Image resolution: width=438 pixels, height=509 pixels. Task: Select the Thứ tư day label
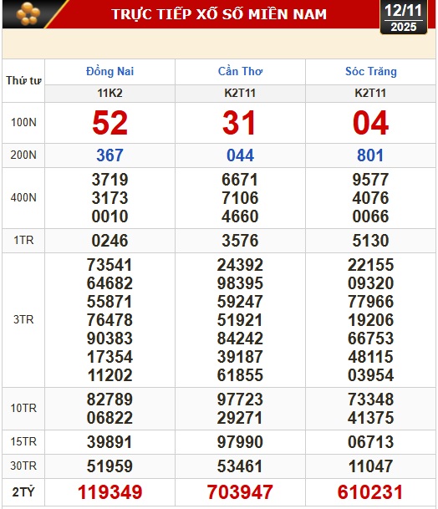(23, 80)
